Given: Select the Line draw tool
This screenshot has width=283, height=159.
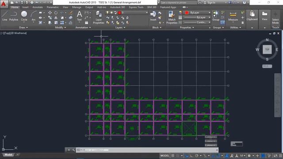Looking at the screenshot, I should [5, 16].
